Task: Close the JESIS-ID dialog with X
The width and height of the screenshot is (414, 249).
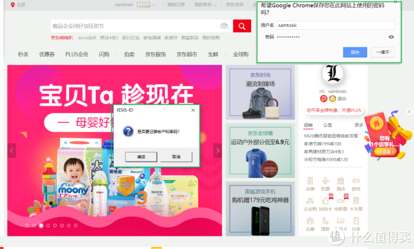Action: [x=193, y=110]
